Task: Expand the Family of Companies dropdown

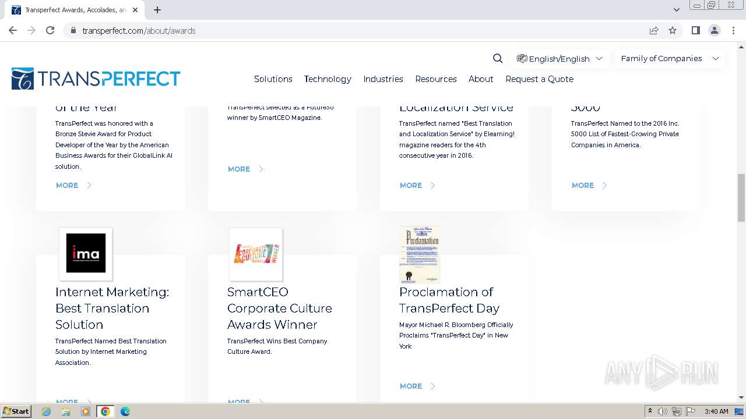Action: point(670,58)
